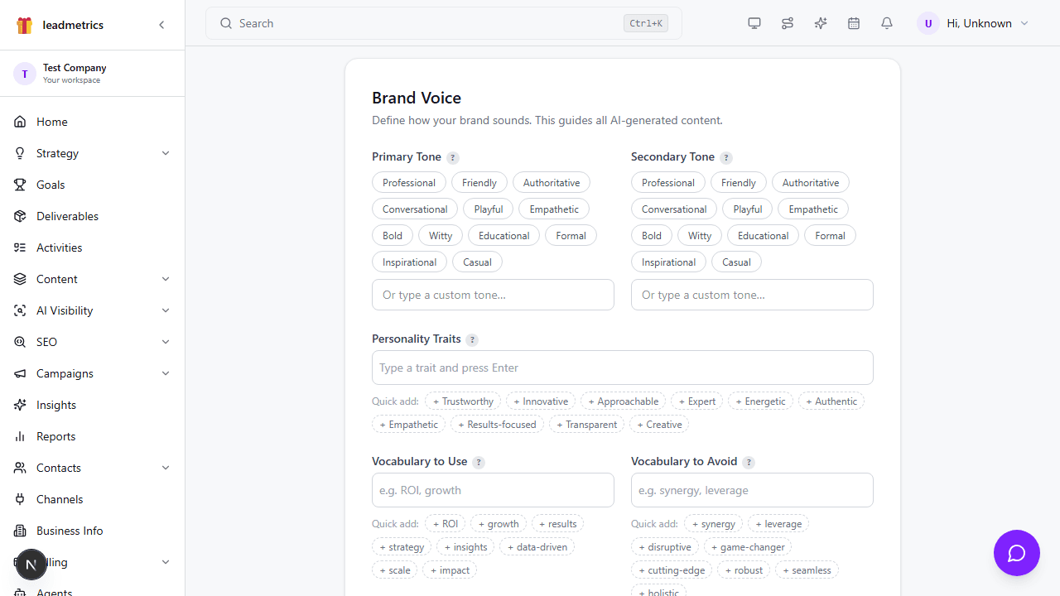Viewport: 1060px width, 596px height.
Task: Click the Vocabulary to Avoid input
Action: [752, 490]
